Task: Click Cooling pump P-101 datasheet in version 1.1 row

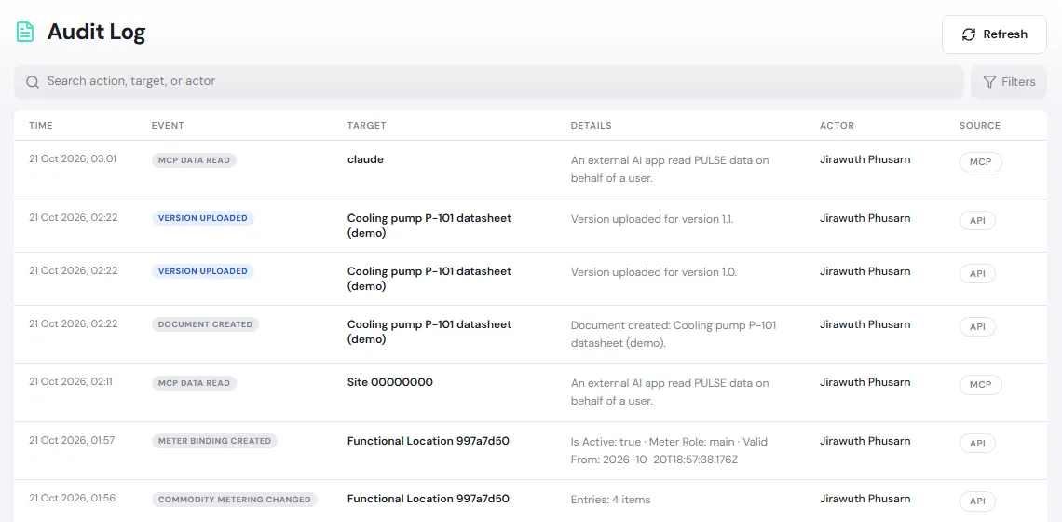Action: point(429,226)
